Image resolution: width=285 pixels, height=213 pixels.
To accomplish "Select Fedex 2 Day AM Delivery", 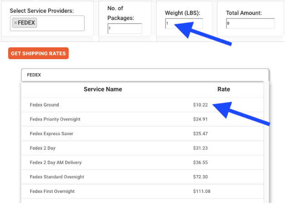I will [x=142, y=162].
